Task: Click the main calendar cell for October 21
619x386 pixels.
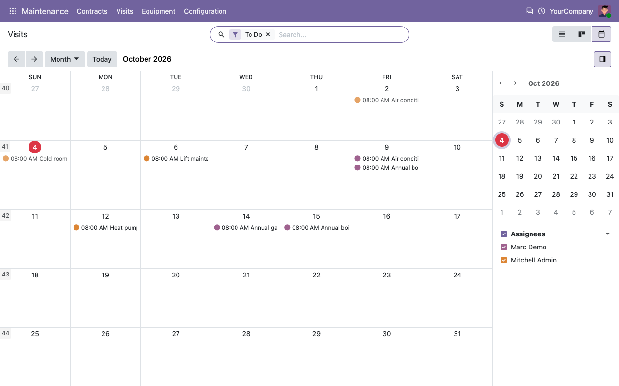Action: point(246,298)
